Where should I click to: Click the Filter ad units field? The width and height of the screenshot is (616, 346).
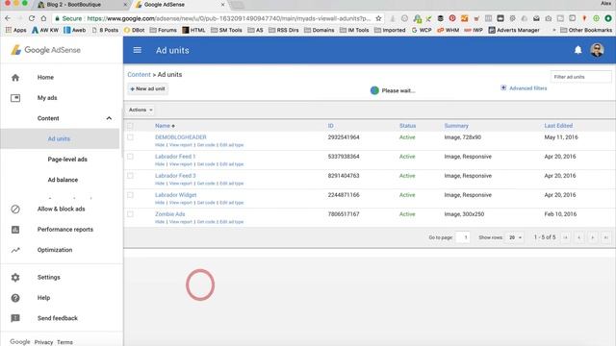[580, 77]
